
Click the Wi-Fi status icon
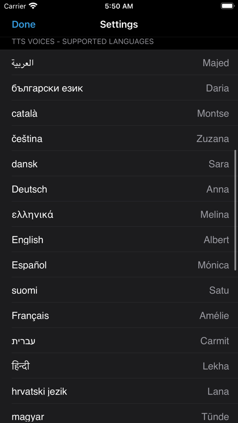click(33, 6)
